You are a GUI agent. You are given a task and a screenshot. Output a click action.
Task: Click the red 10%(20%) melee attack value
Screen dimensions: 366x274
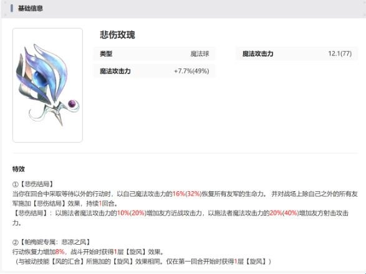click(x=132, y=213)
